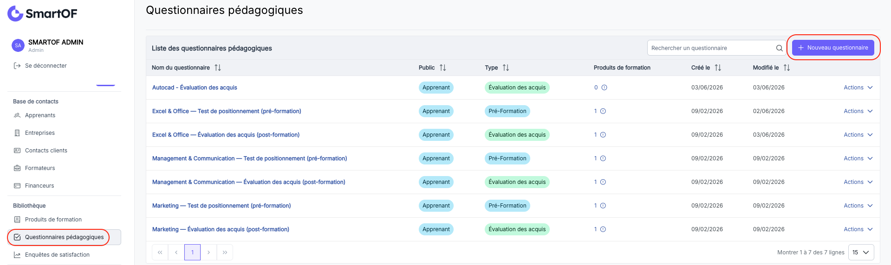The image size is (891, 265).
Task: Sort by Modifié le column arrows
Action: pyautogui.click(x=787, y=68)
